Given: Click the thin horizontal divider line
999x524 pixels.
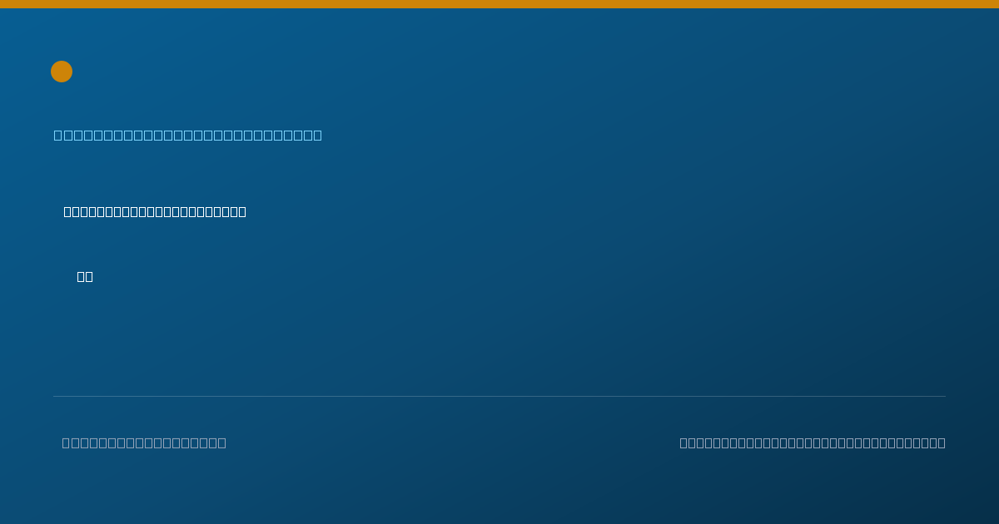Looking at the screenshot, I should tap(499, 396).
